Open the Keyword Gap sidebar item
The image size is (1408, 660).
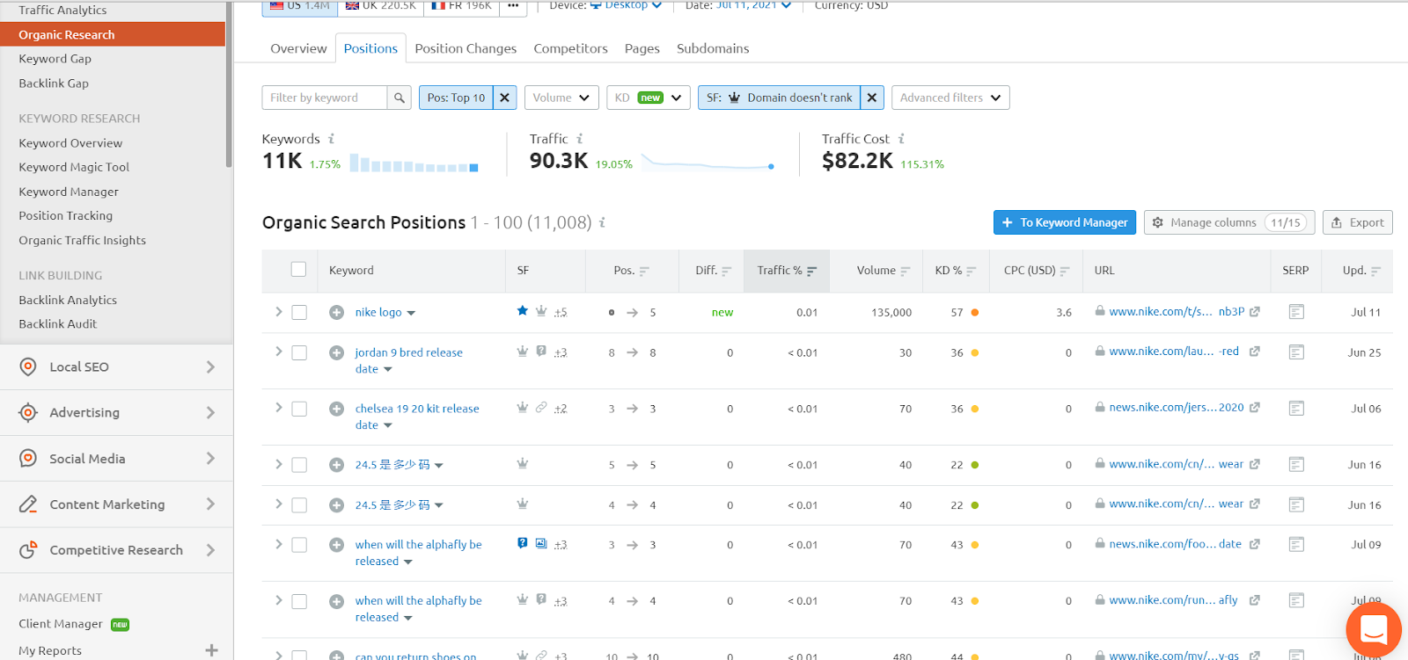(x=55, y=59)
